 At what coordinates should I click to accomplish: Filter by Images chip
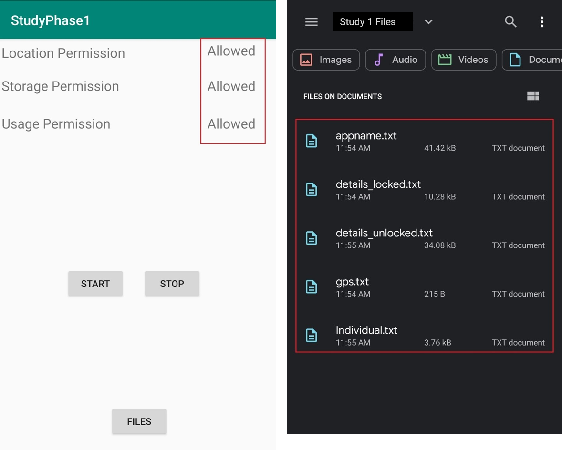(x=326, y=60)
